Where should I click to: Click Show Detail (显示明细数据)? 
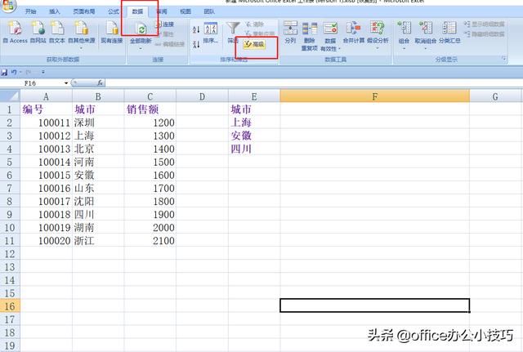(484, 24)
